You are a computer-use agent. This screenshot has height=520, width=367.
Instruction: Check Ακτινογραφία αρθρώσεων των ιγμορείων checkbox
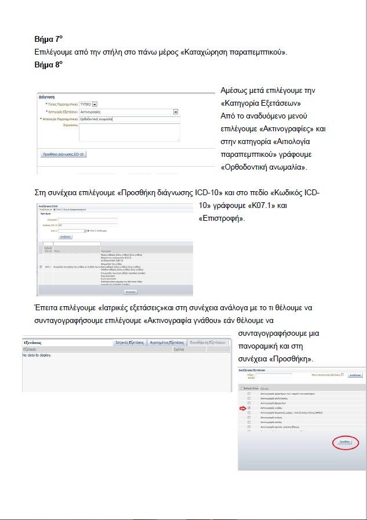249,394
